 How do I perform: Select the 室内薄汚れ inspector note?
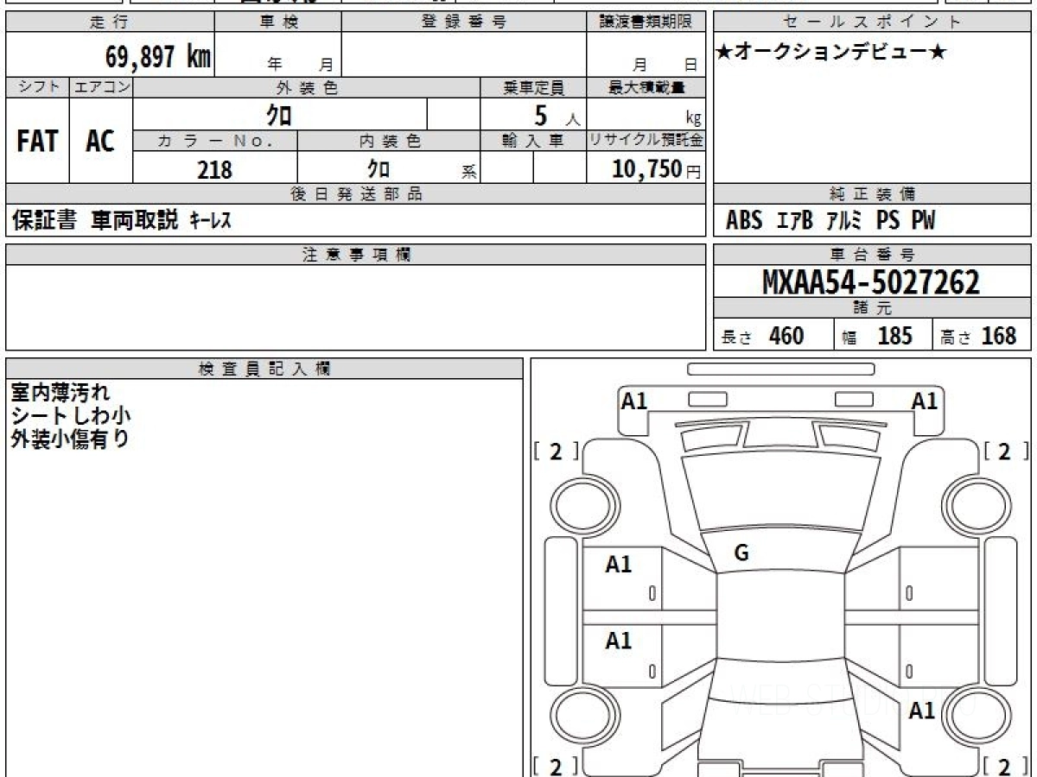coord(60,393)
